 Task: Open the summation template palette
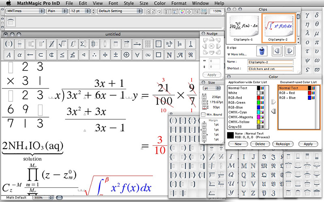84,44
